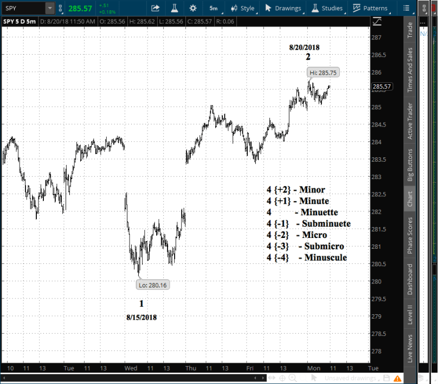
Task: Expand the SPY symbol dropdown arrow
Action: click(50, 9)
